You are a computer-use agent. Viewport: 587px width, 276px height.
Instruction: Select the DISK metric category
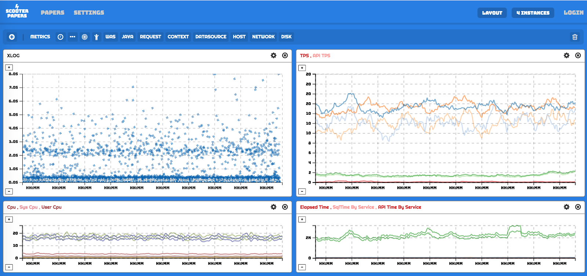click(286, 37)
